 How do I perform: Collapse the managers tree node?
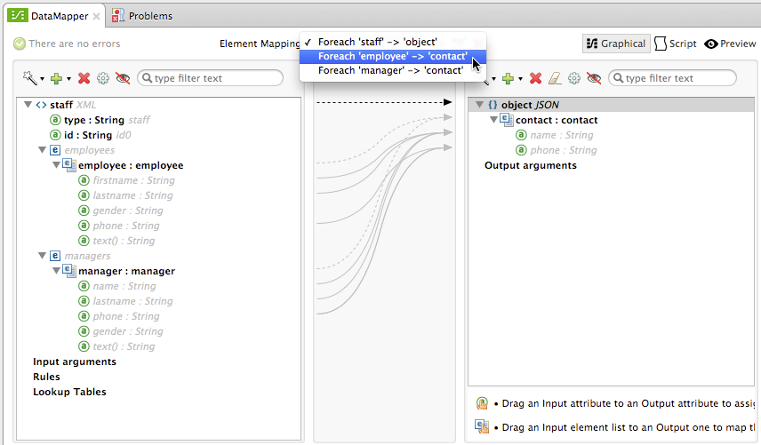42,256
